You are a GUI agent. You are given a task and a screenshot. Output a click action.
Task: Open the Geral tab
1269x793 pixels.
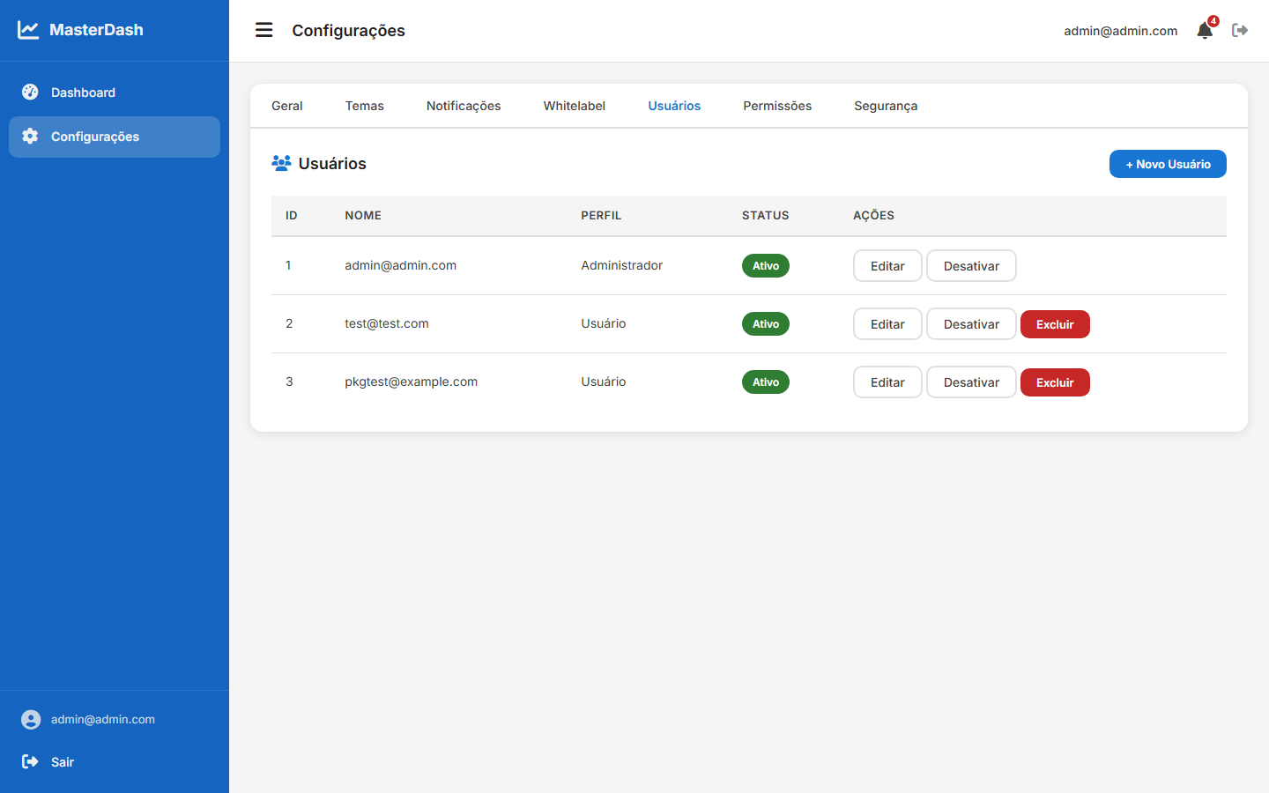pyautogui.click(x=287, y=106)
